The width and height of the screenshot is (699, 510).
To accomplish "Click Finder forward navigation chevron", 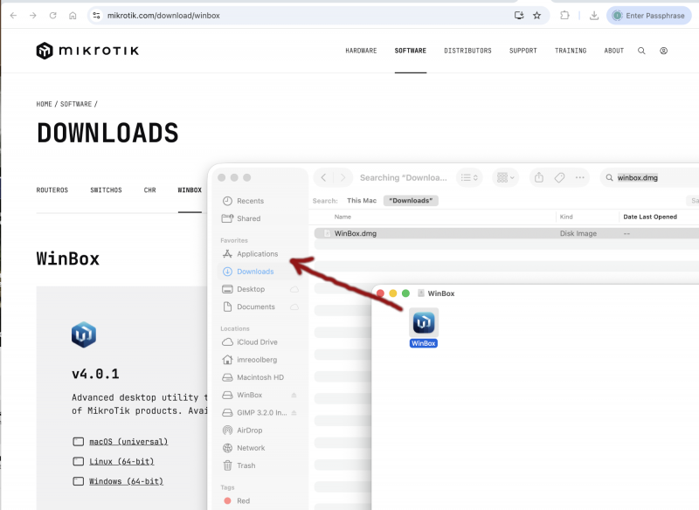I will [x=343, y=178].
